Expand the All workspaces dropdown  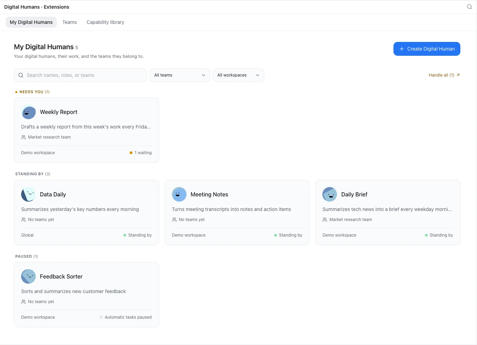pos(238,75)
